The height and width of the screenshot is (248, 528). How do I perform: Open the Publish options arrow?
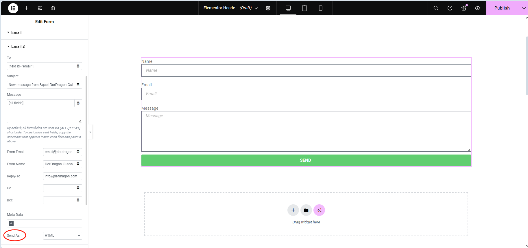coord(523,8)
